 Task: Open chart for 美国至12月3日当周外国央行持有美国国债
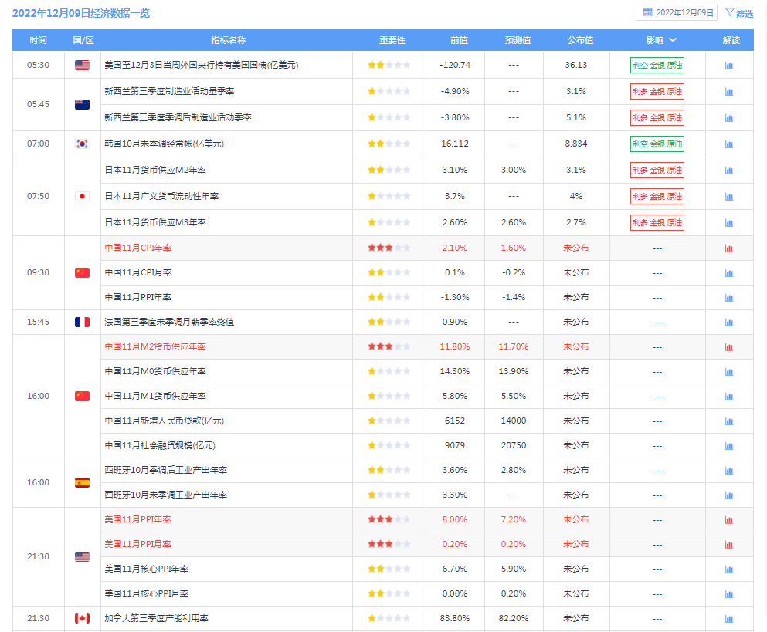pos(729,66)
